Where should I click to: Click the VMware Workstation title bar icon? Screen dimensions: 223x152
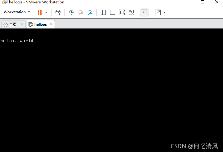pyautogui.click(x=5, y=2)
